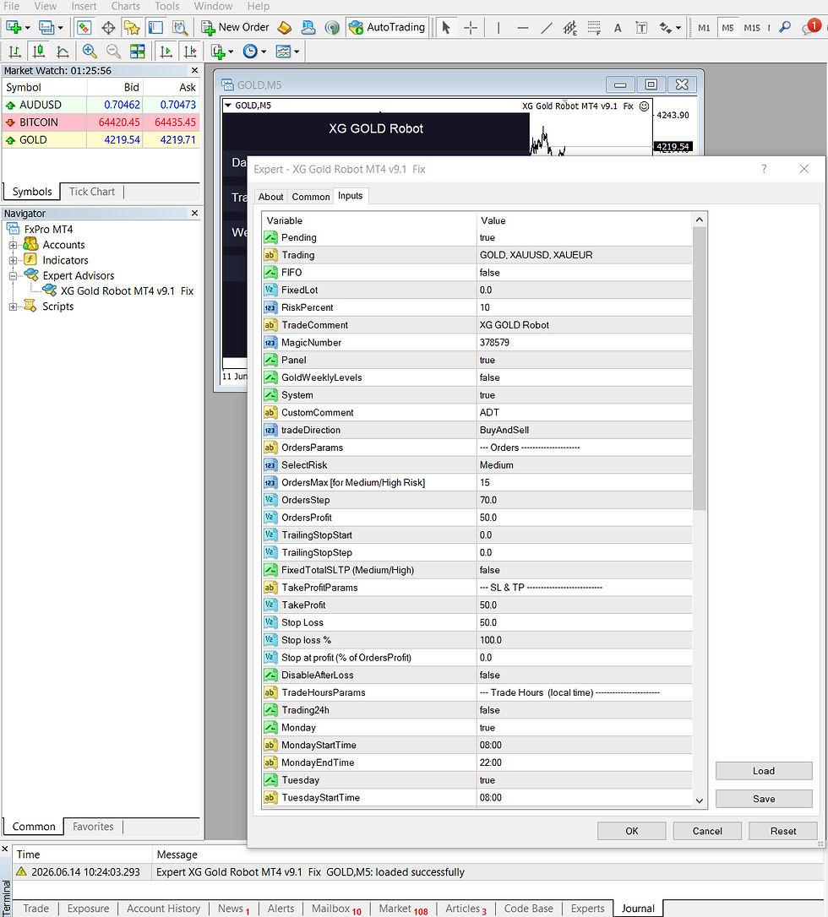
Task: Switch to the Common tab in Expert dialog
Action: point(311,197)
